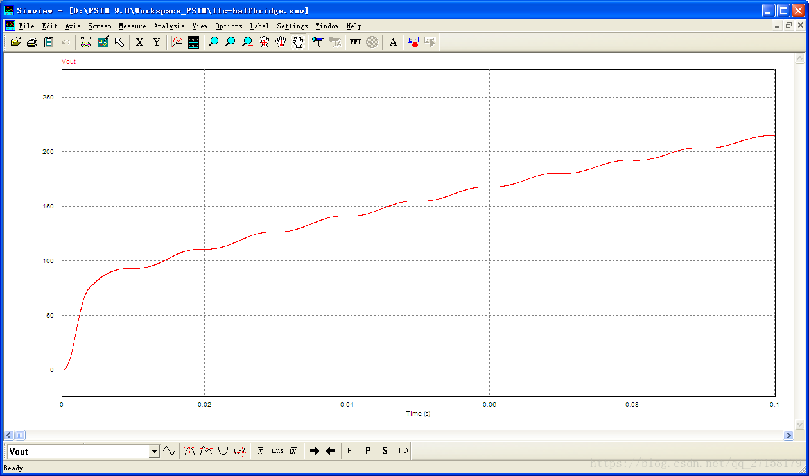Click the next local minimum icon

[239, 451]
